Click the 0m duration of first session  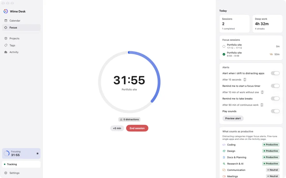[x=278, y=46]
